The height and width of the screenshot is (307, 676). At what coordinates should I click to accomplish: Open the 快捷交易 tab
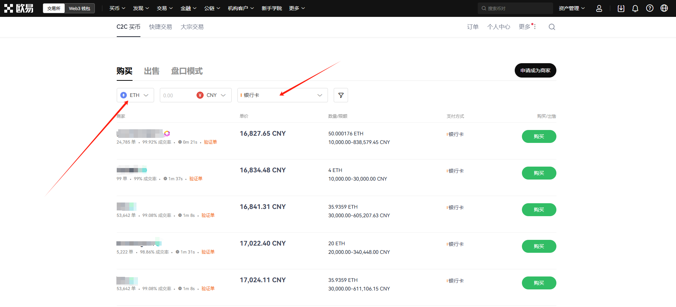tap(160, 27)
